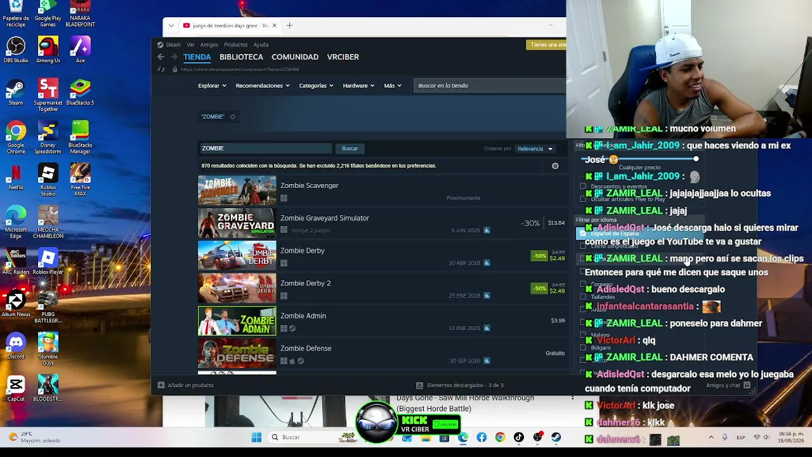Reload the Steam store page
The width and height of the screenshot is (812, 457).
161,69
